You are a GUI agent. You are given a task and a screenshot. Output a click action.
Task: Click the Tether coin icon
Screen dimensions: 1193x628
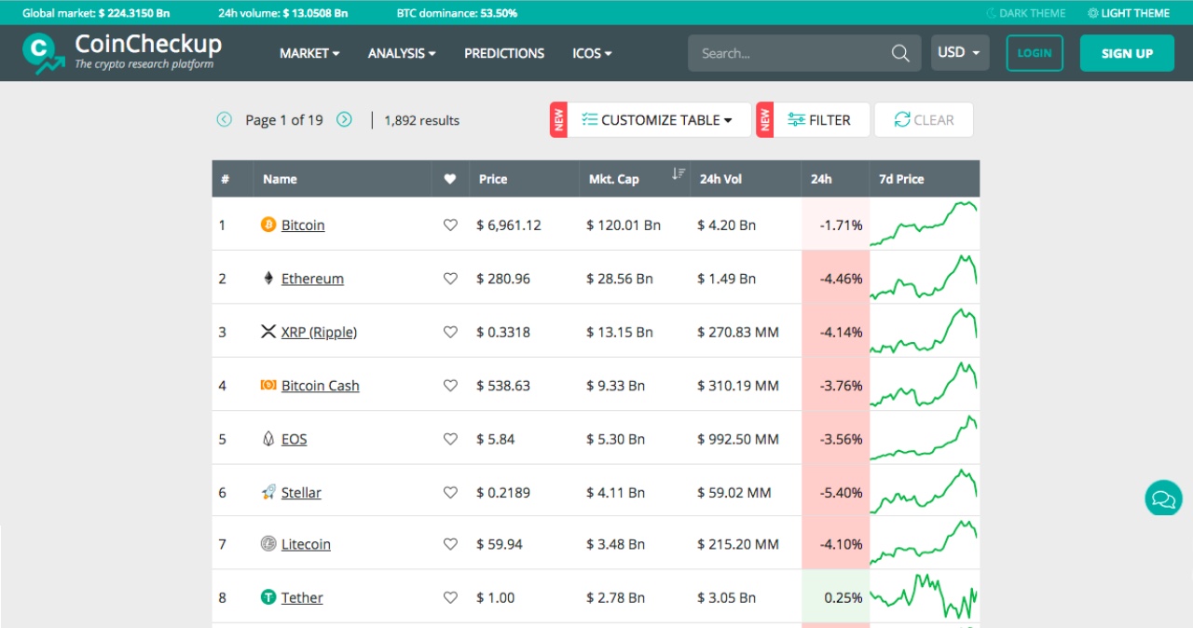click(268, 597)
